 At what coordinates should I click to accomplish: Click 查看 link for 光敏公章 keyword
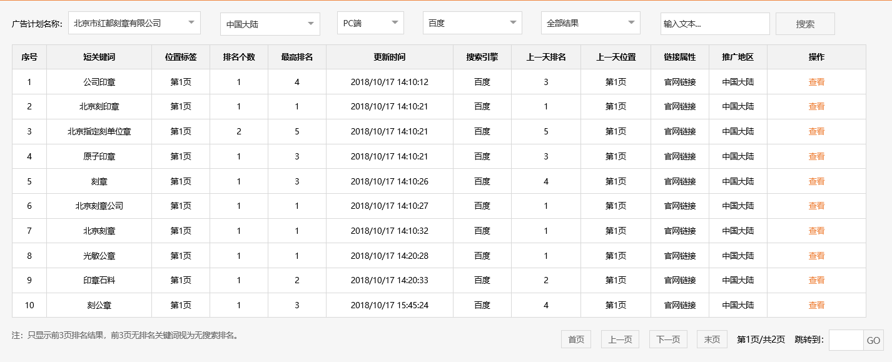tap(816, 255)
